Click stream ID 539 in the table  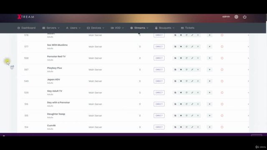[26, 92]
